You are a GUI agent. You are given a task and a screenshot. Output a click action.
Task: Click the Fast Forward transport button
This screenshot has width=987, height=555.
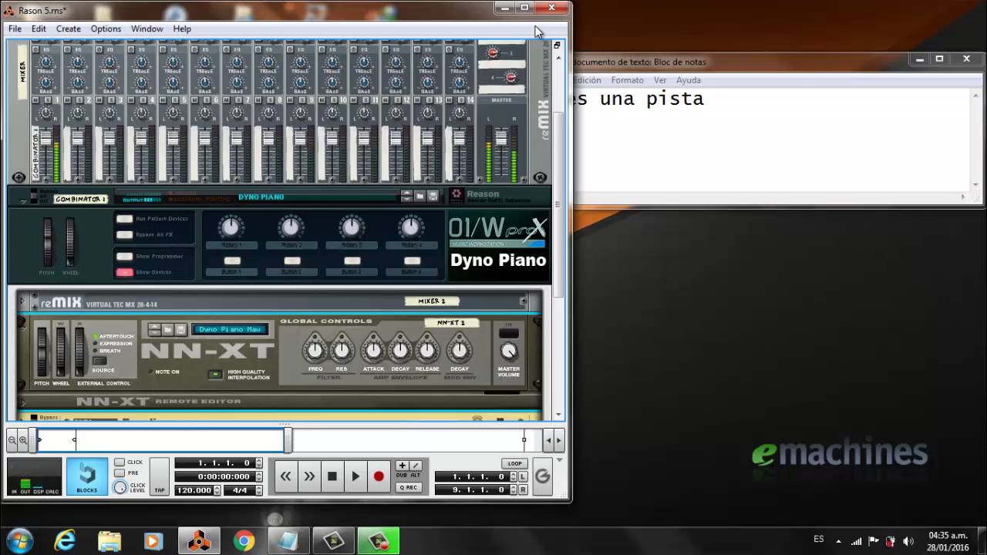tap(308, 476)
